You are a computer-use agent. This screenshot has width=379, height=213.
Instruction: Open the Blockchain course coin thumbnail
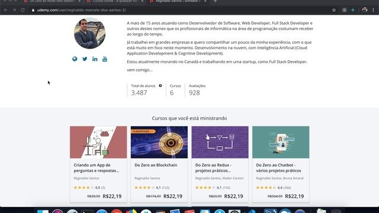pyautogui.click(x=159, y=142)
